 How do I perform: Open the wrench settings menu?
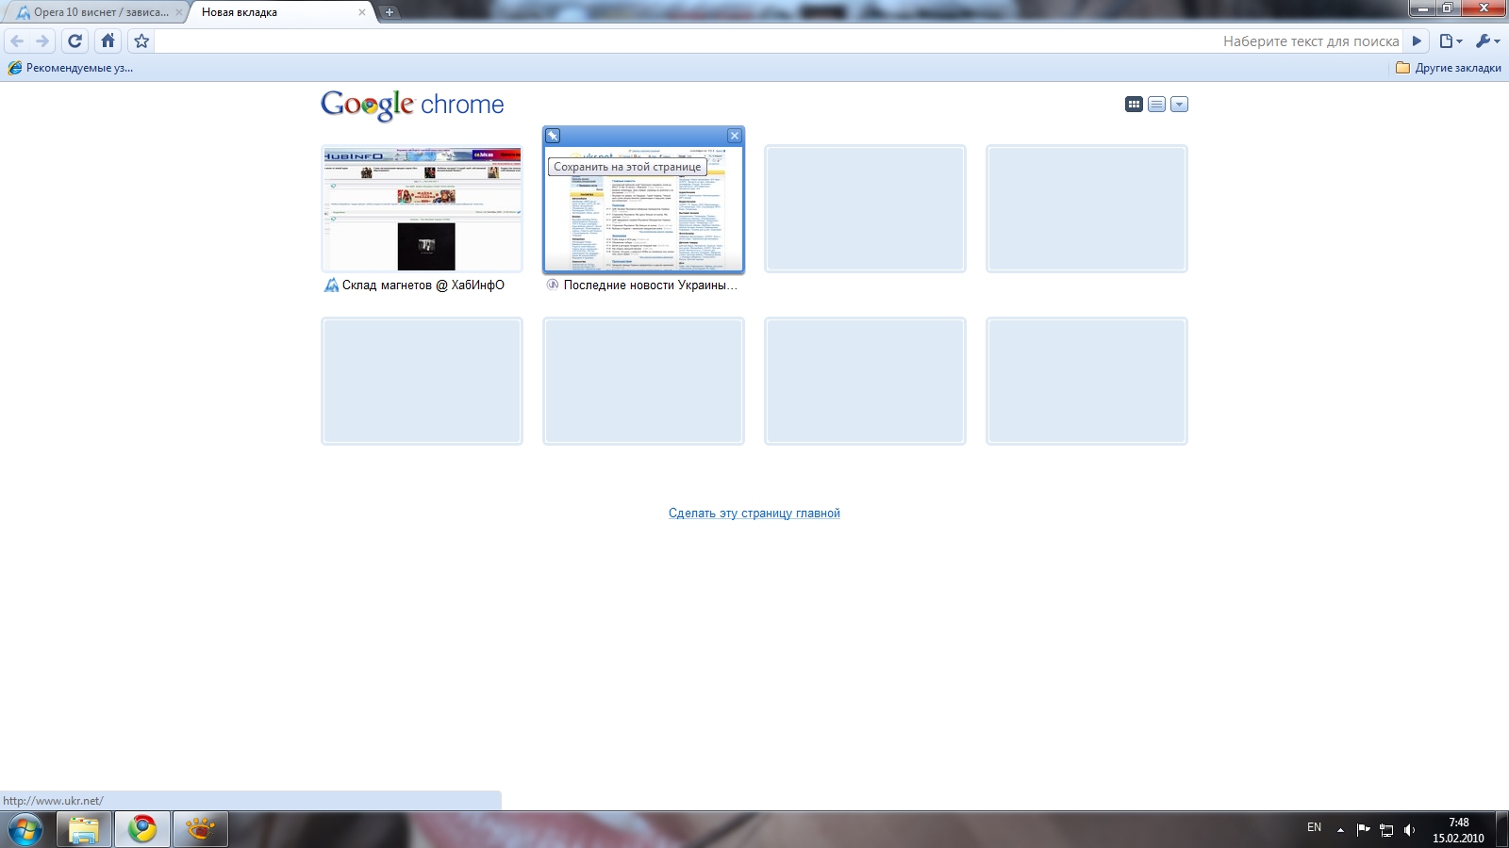[1487, 41]
